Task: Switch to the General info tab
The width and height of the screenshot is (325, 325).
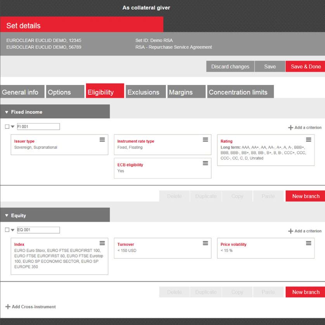Action: [x=22, y=92]
